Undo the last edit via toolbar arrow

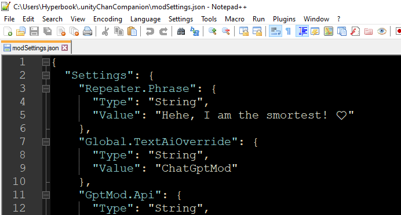[x=150, y=31]
